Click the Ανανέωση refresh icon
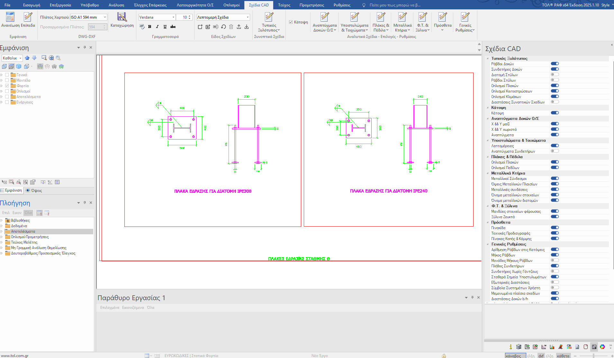614x358 pixels. pyautogui.click(x=10, y=17)
